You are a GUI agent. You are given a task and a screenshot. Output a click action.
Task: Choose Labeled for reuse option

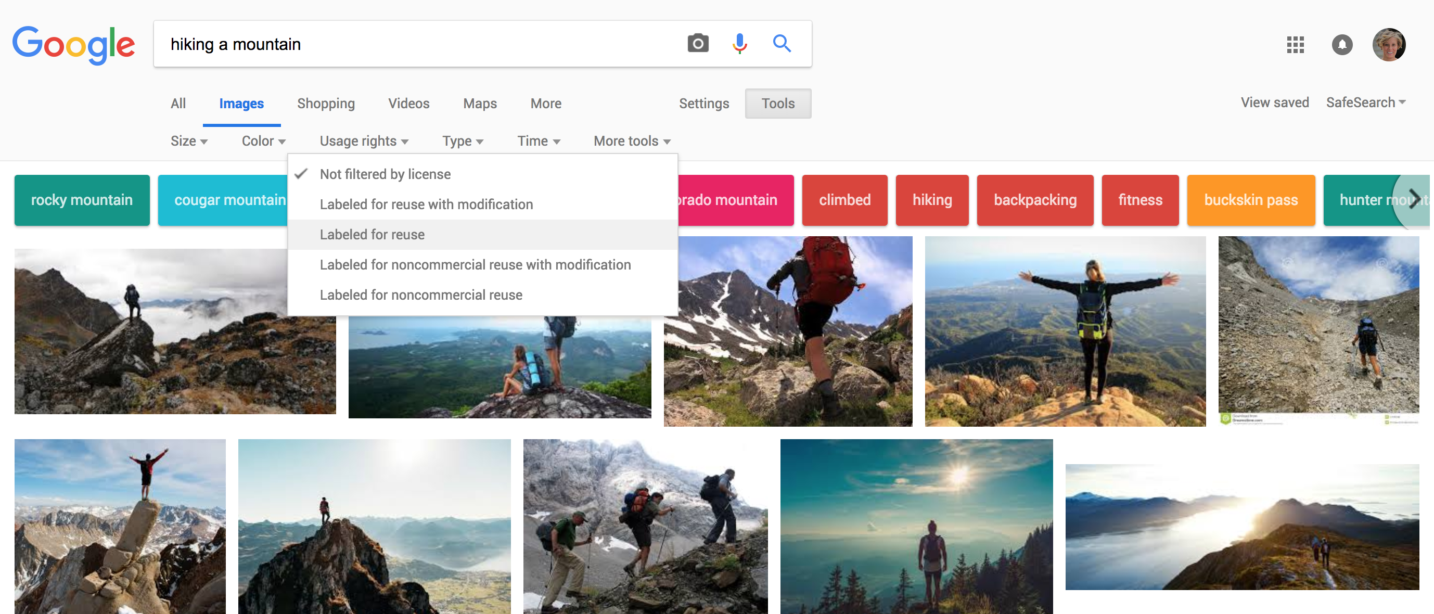[x=372, y=234]
